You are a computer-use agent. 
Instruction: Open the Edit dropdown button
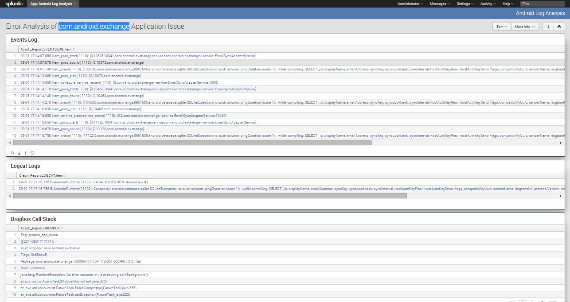click(502, 27)
